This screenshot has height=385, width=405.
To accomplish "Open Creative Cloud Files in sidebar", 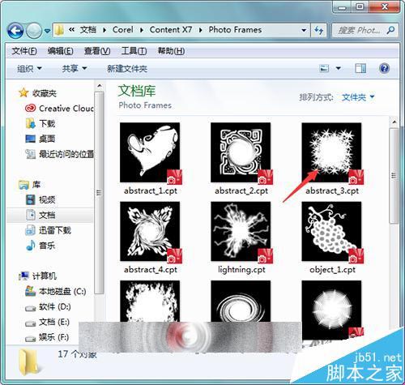I will click(x=59, y=109).
